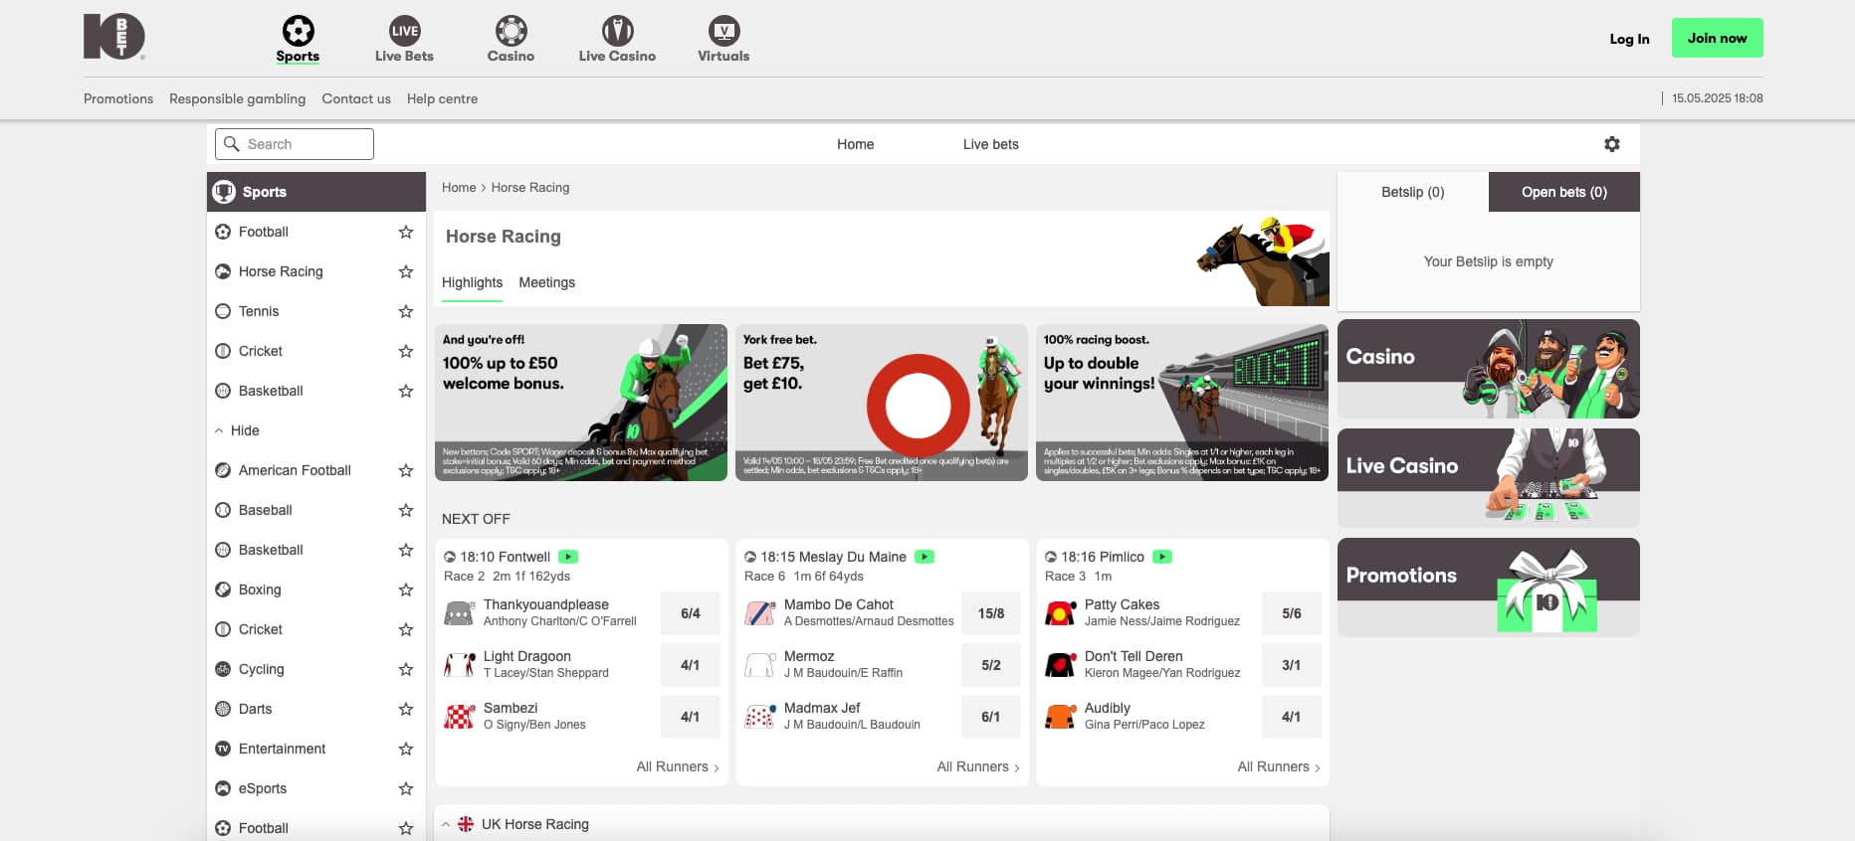Open the Live Casino dealer icon

point(617,30)
